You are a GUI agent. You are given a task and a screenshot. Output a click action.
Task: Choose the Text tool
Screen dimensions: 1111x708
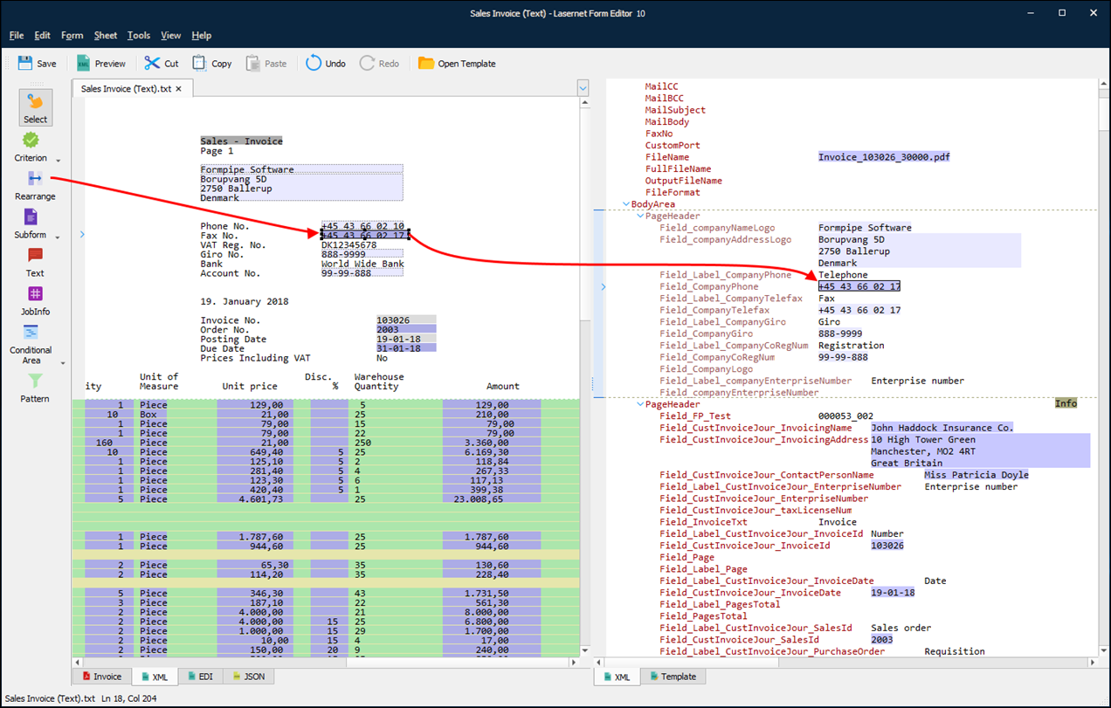(x=35, y=262)
